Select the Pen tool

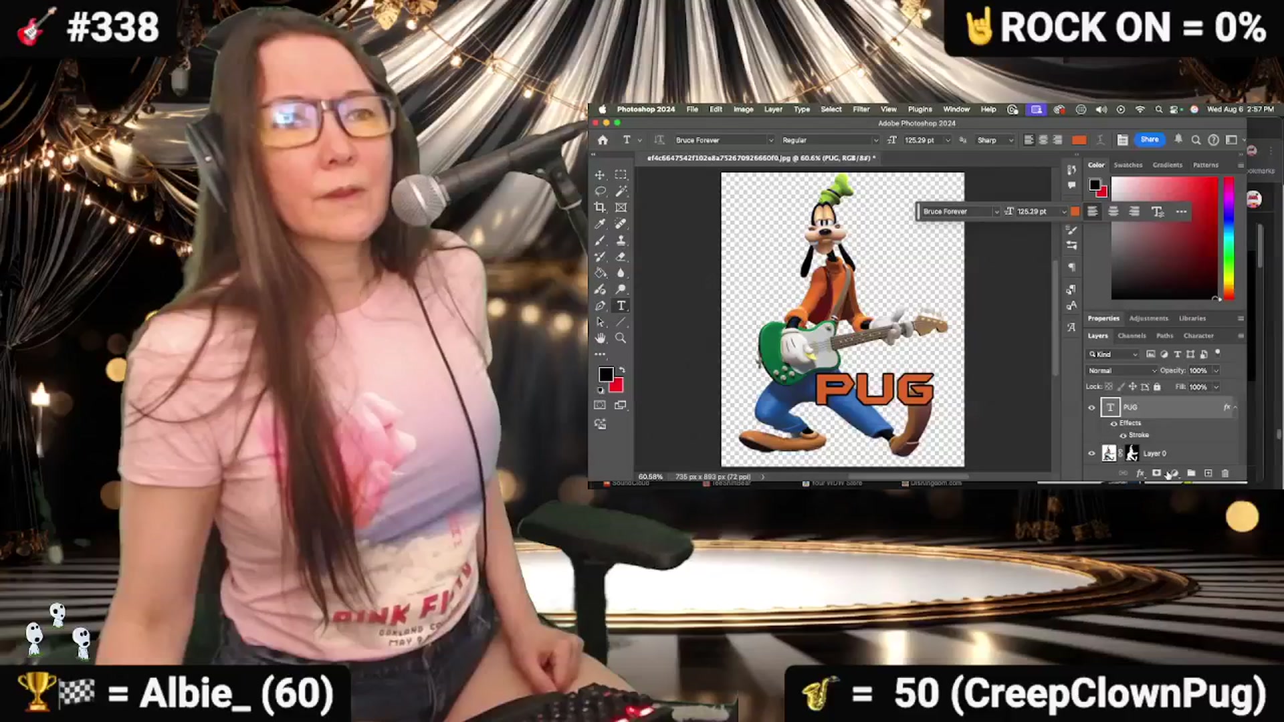click(600, 306)
